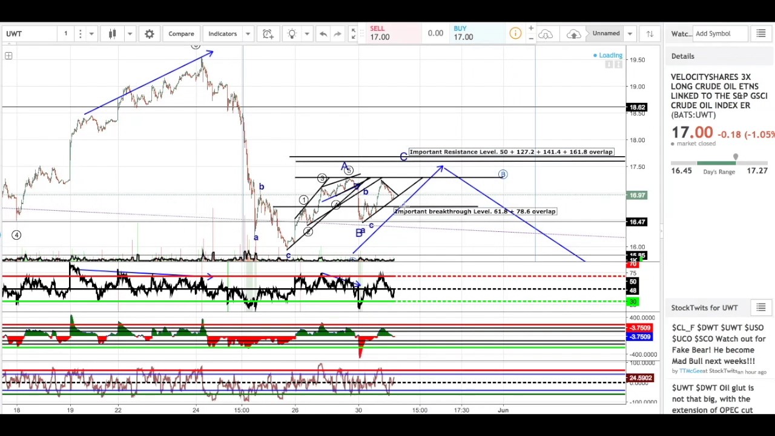775x436 pixels.
Task: Click the day's range marker pin
Action: click(736, 157)
